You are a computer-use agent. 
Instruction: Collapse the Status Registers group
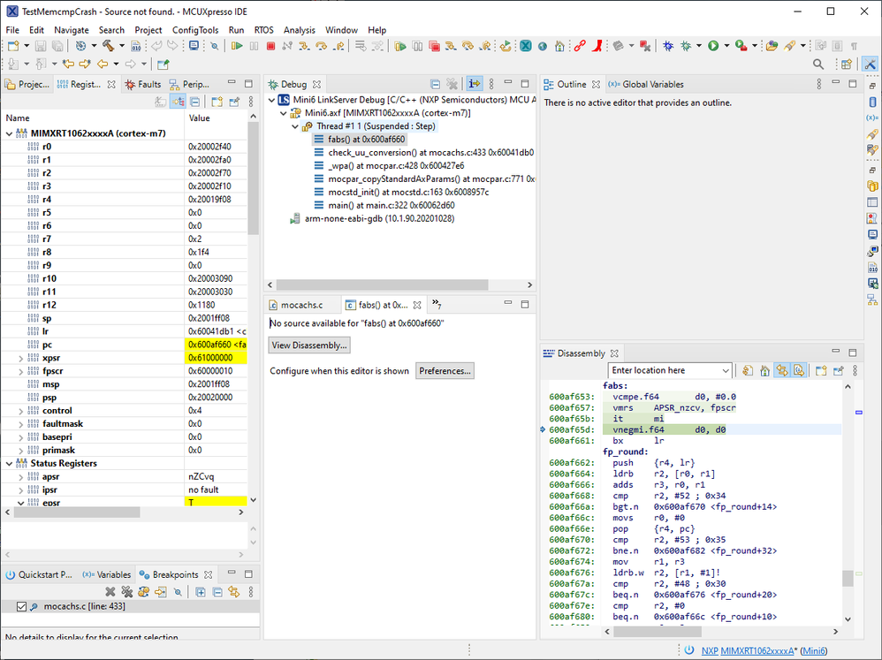pyautogui.click(x=9, y=463)
